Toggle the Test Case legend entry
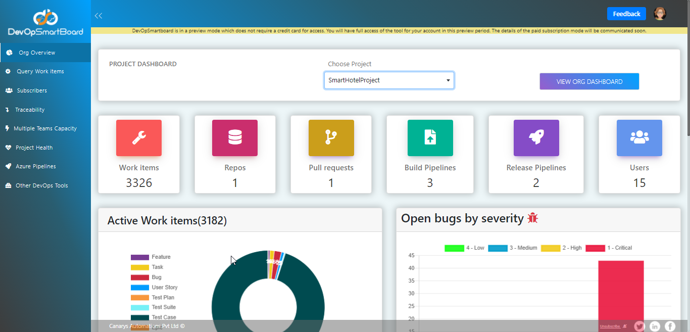The width and height of the screenshot is (690, 332). pyautogui.click(x=154, y=317)
